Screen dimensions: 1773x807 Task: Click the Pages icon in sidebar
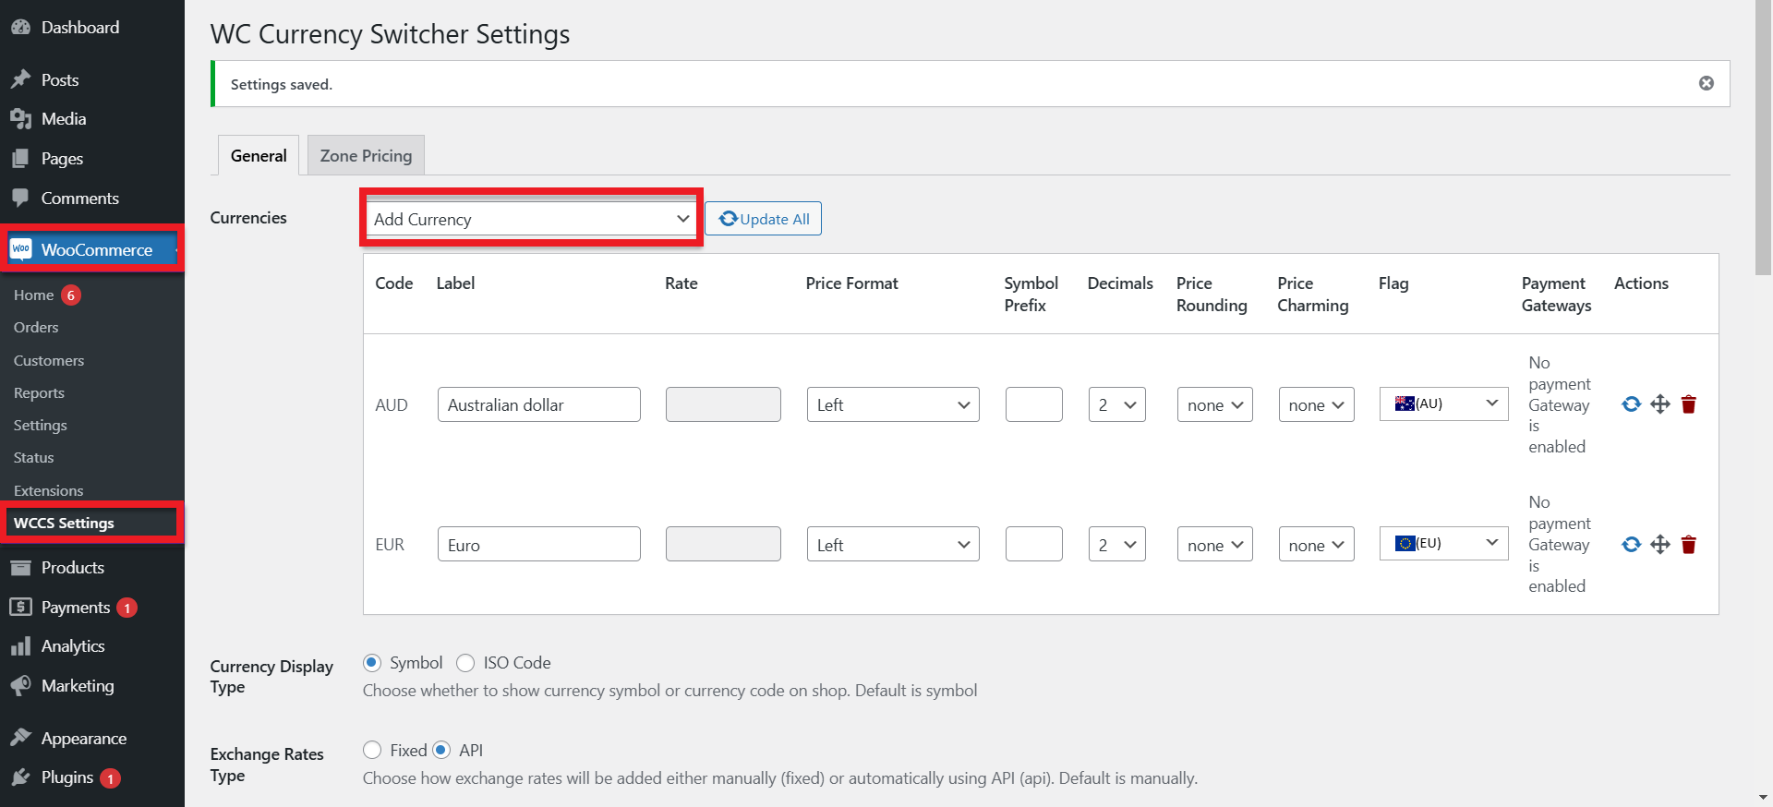click(x=20, y=159)
